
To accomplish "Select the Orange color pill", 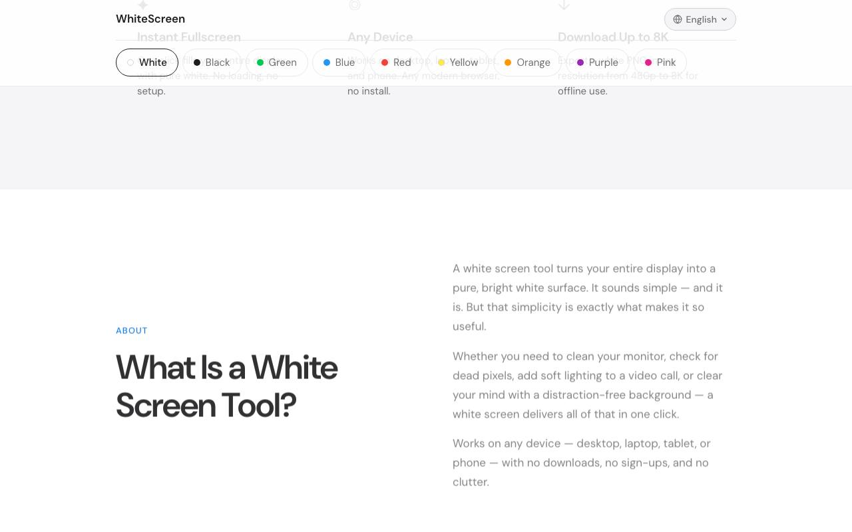I will 527,63.
